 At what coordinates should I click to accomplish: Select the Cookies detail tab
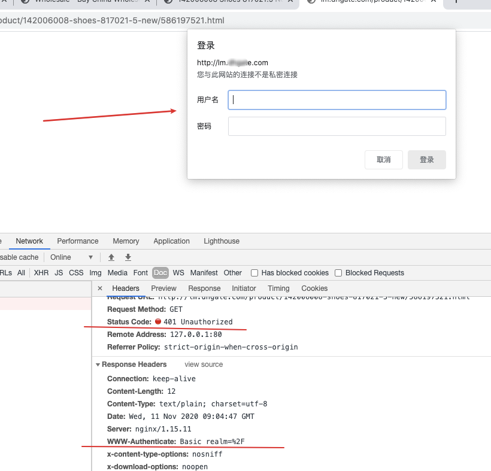click(314, 288)
